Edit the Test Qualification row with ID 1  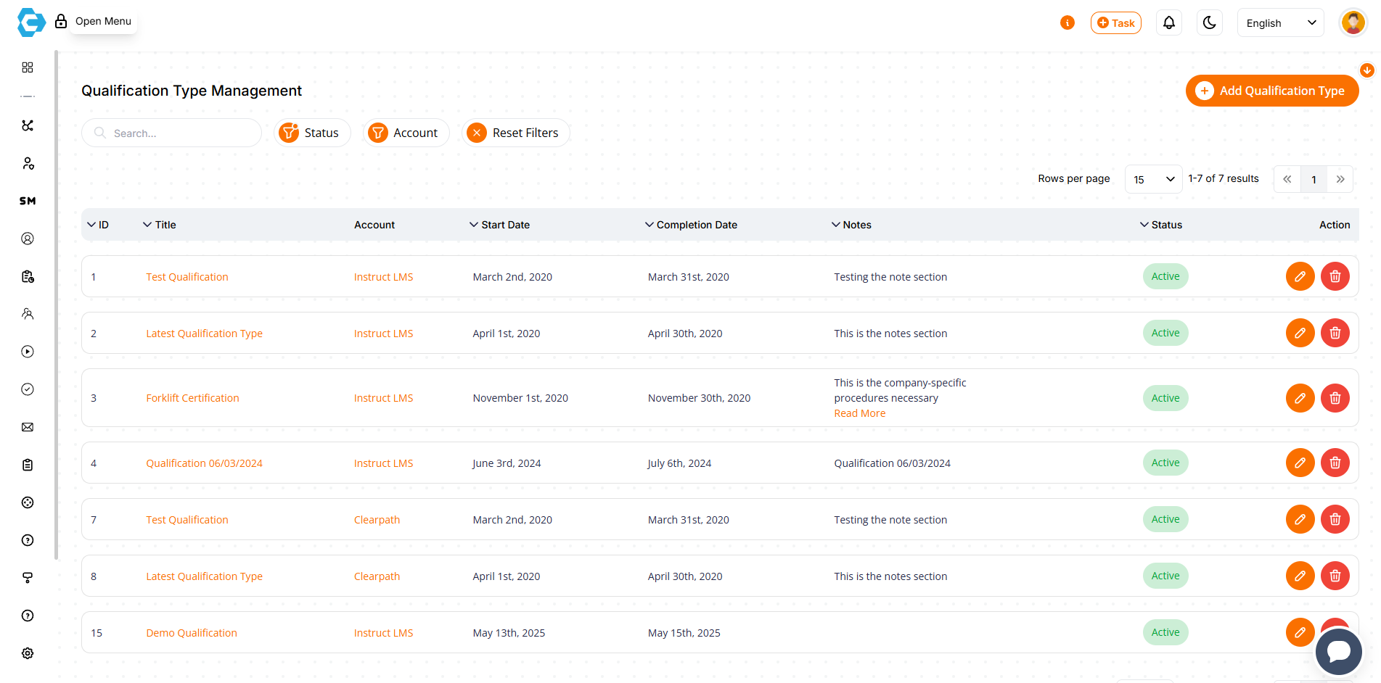[1300, 276]
